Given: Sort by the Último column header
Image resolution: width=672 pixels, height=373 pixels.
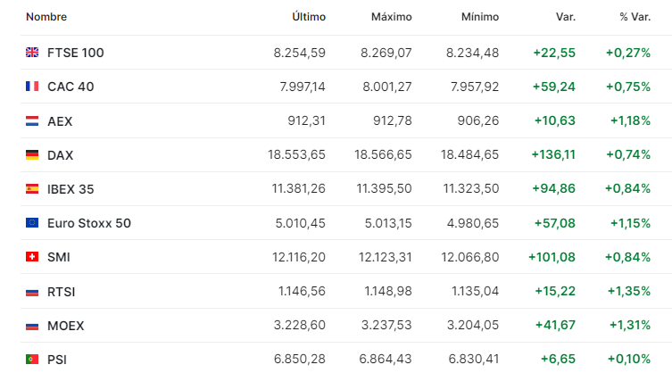Looking at the screenshot, I should pyautogui.click(x=309, y=17).
